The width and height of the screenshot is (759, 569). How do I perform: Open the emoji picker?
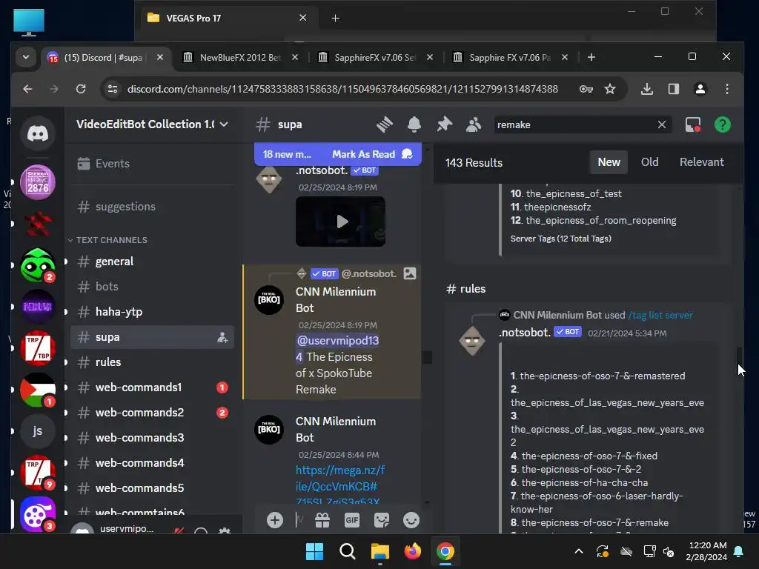tap(411, 520)
